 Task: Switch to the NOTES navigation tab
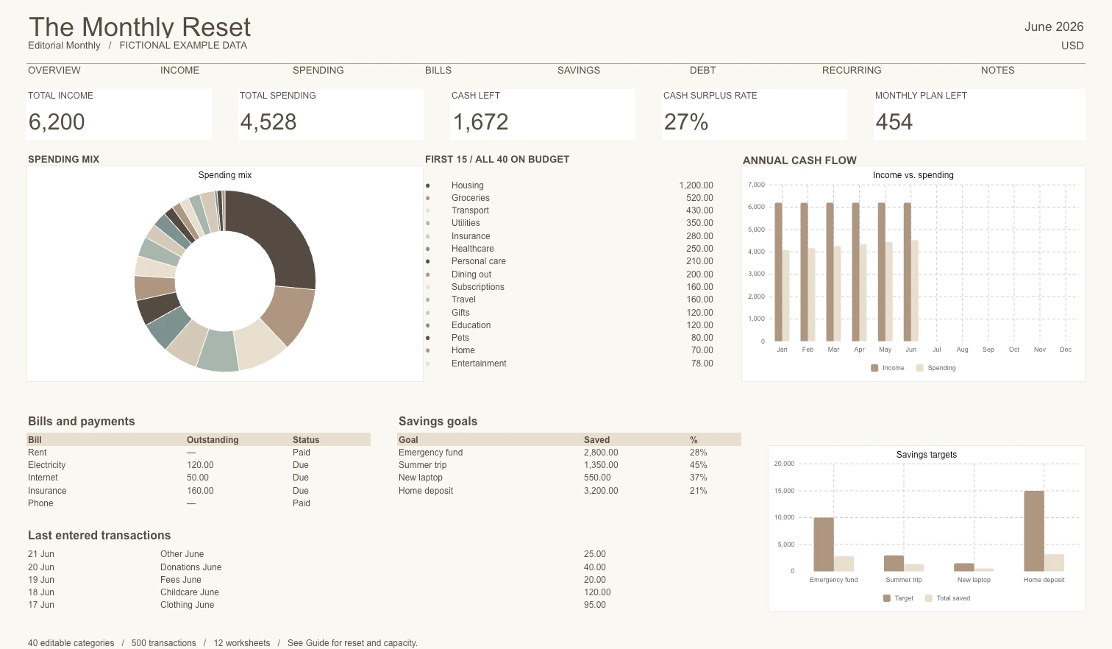coord(997,71)
